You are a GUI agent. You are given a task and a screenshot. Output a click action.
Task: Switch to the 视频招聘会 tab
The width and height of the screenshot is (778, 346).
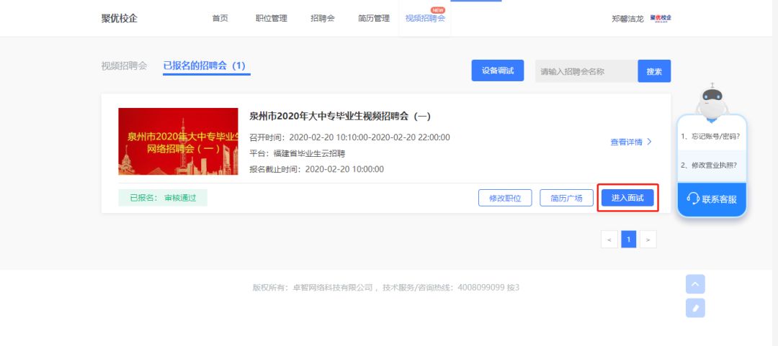point(124,65)
